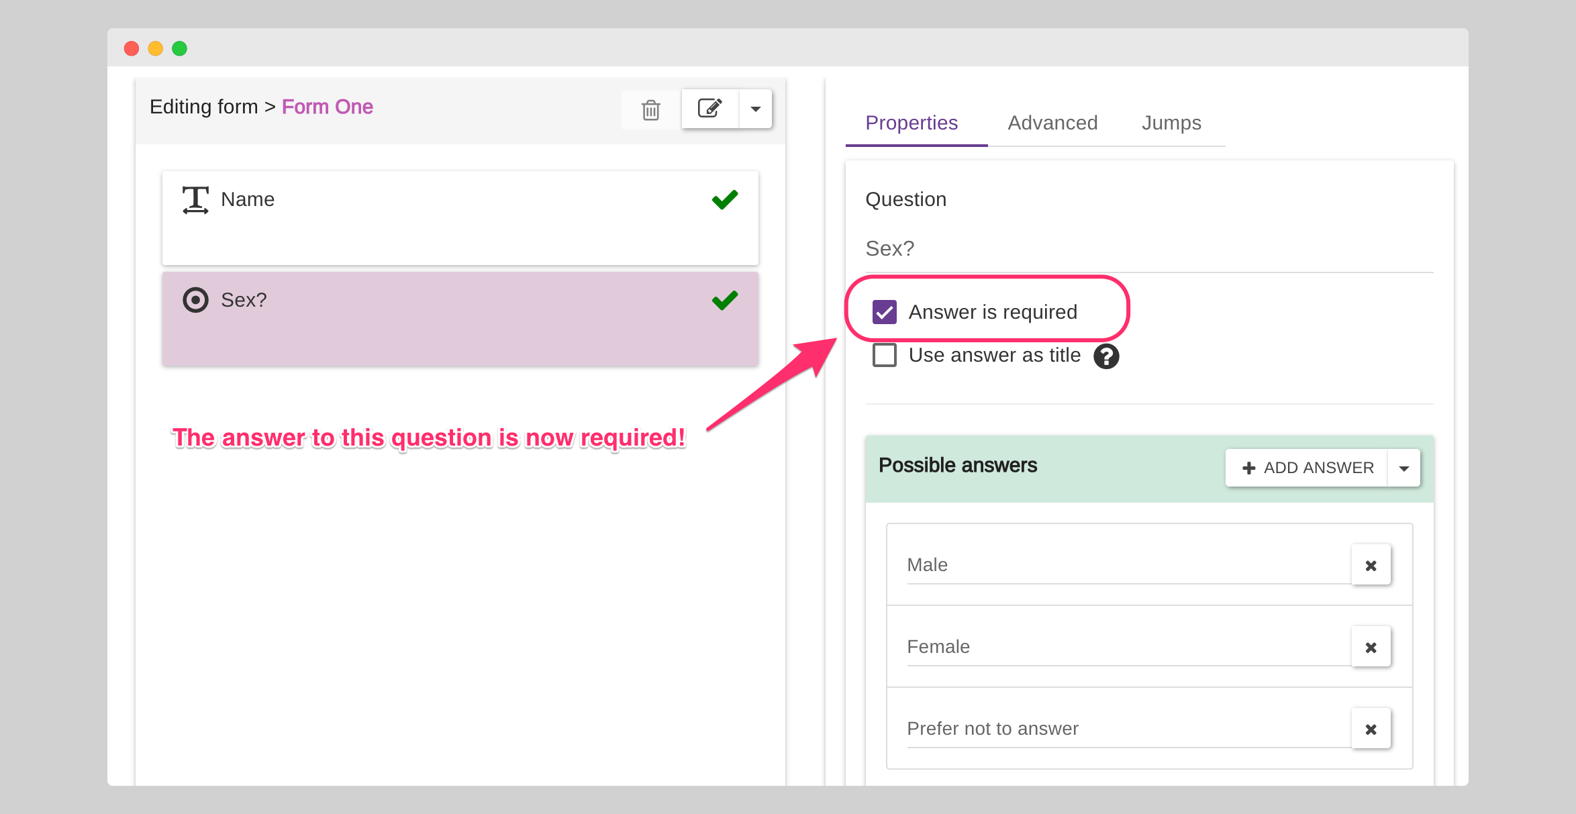Remove the Female answer option
Image resolution: width=1576 pixels, height=814 pixels.
[1371, 647]
